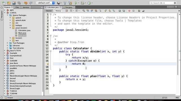The height and width of the screenshot is (101, 181).
Task: Open the Debug Project dropdown arrow
Action: [x=85, y=3]
